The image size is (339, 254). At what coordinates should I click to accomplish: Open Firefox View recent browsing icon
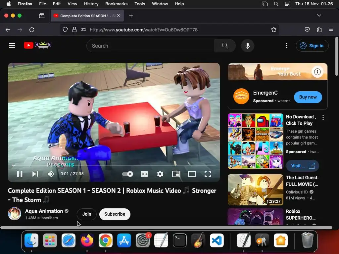click(41, 16)
